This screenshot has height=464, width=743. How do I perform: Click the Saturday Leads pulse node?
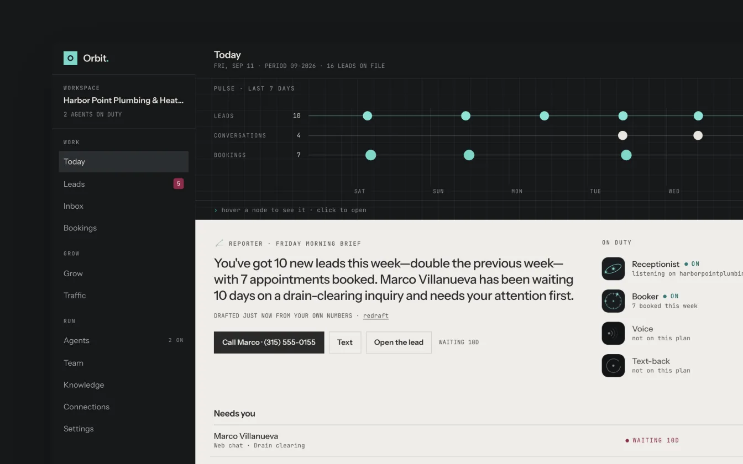(x=368, y=116)
